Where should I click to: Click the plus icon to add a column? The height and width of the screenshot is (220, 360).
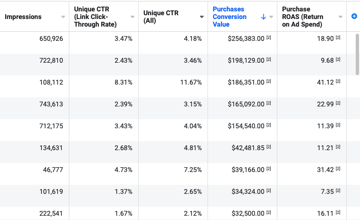(x=354, y=17)
